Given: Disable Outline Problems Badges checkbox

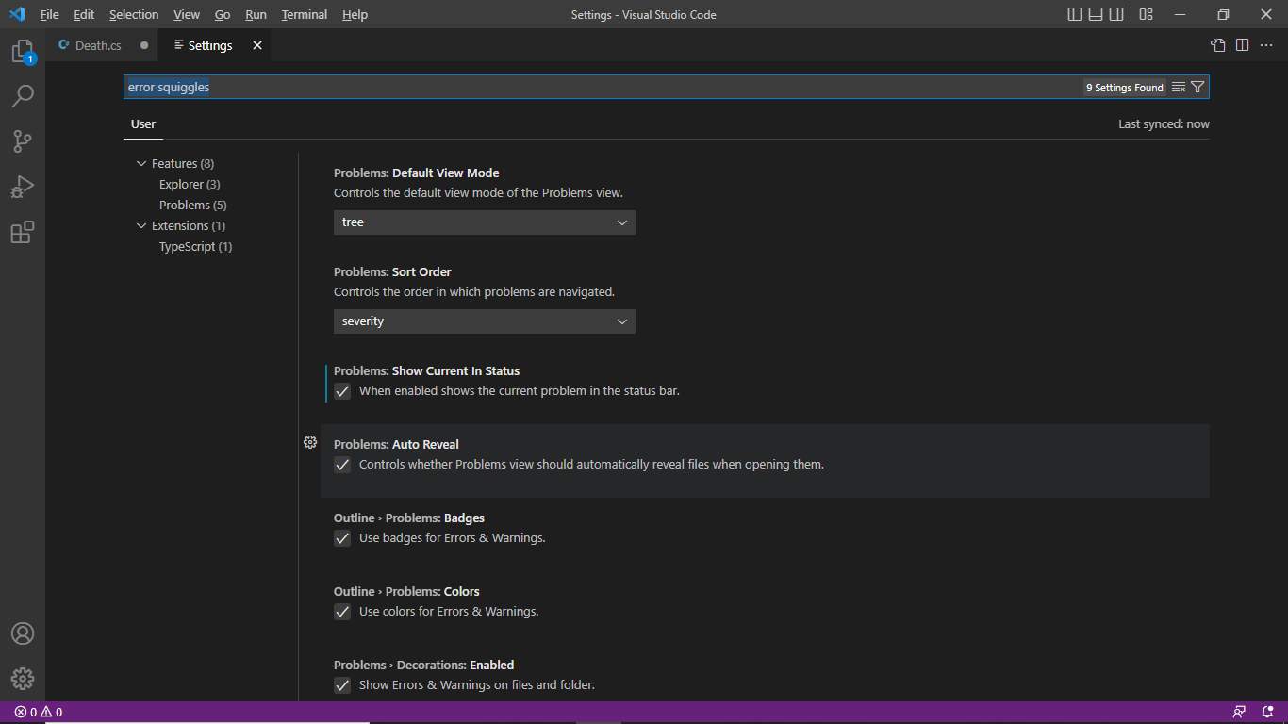Looking at the screenshot, I should pos(342,538).
